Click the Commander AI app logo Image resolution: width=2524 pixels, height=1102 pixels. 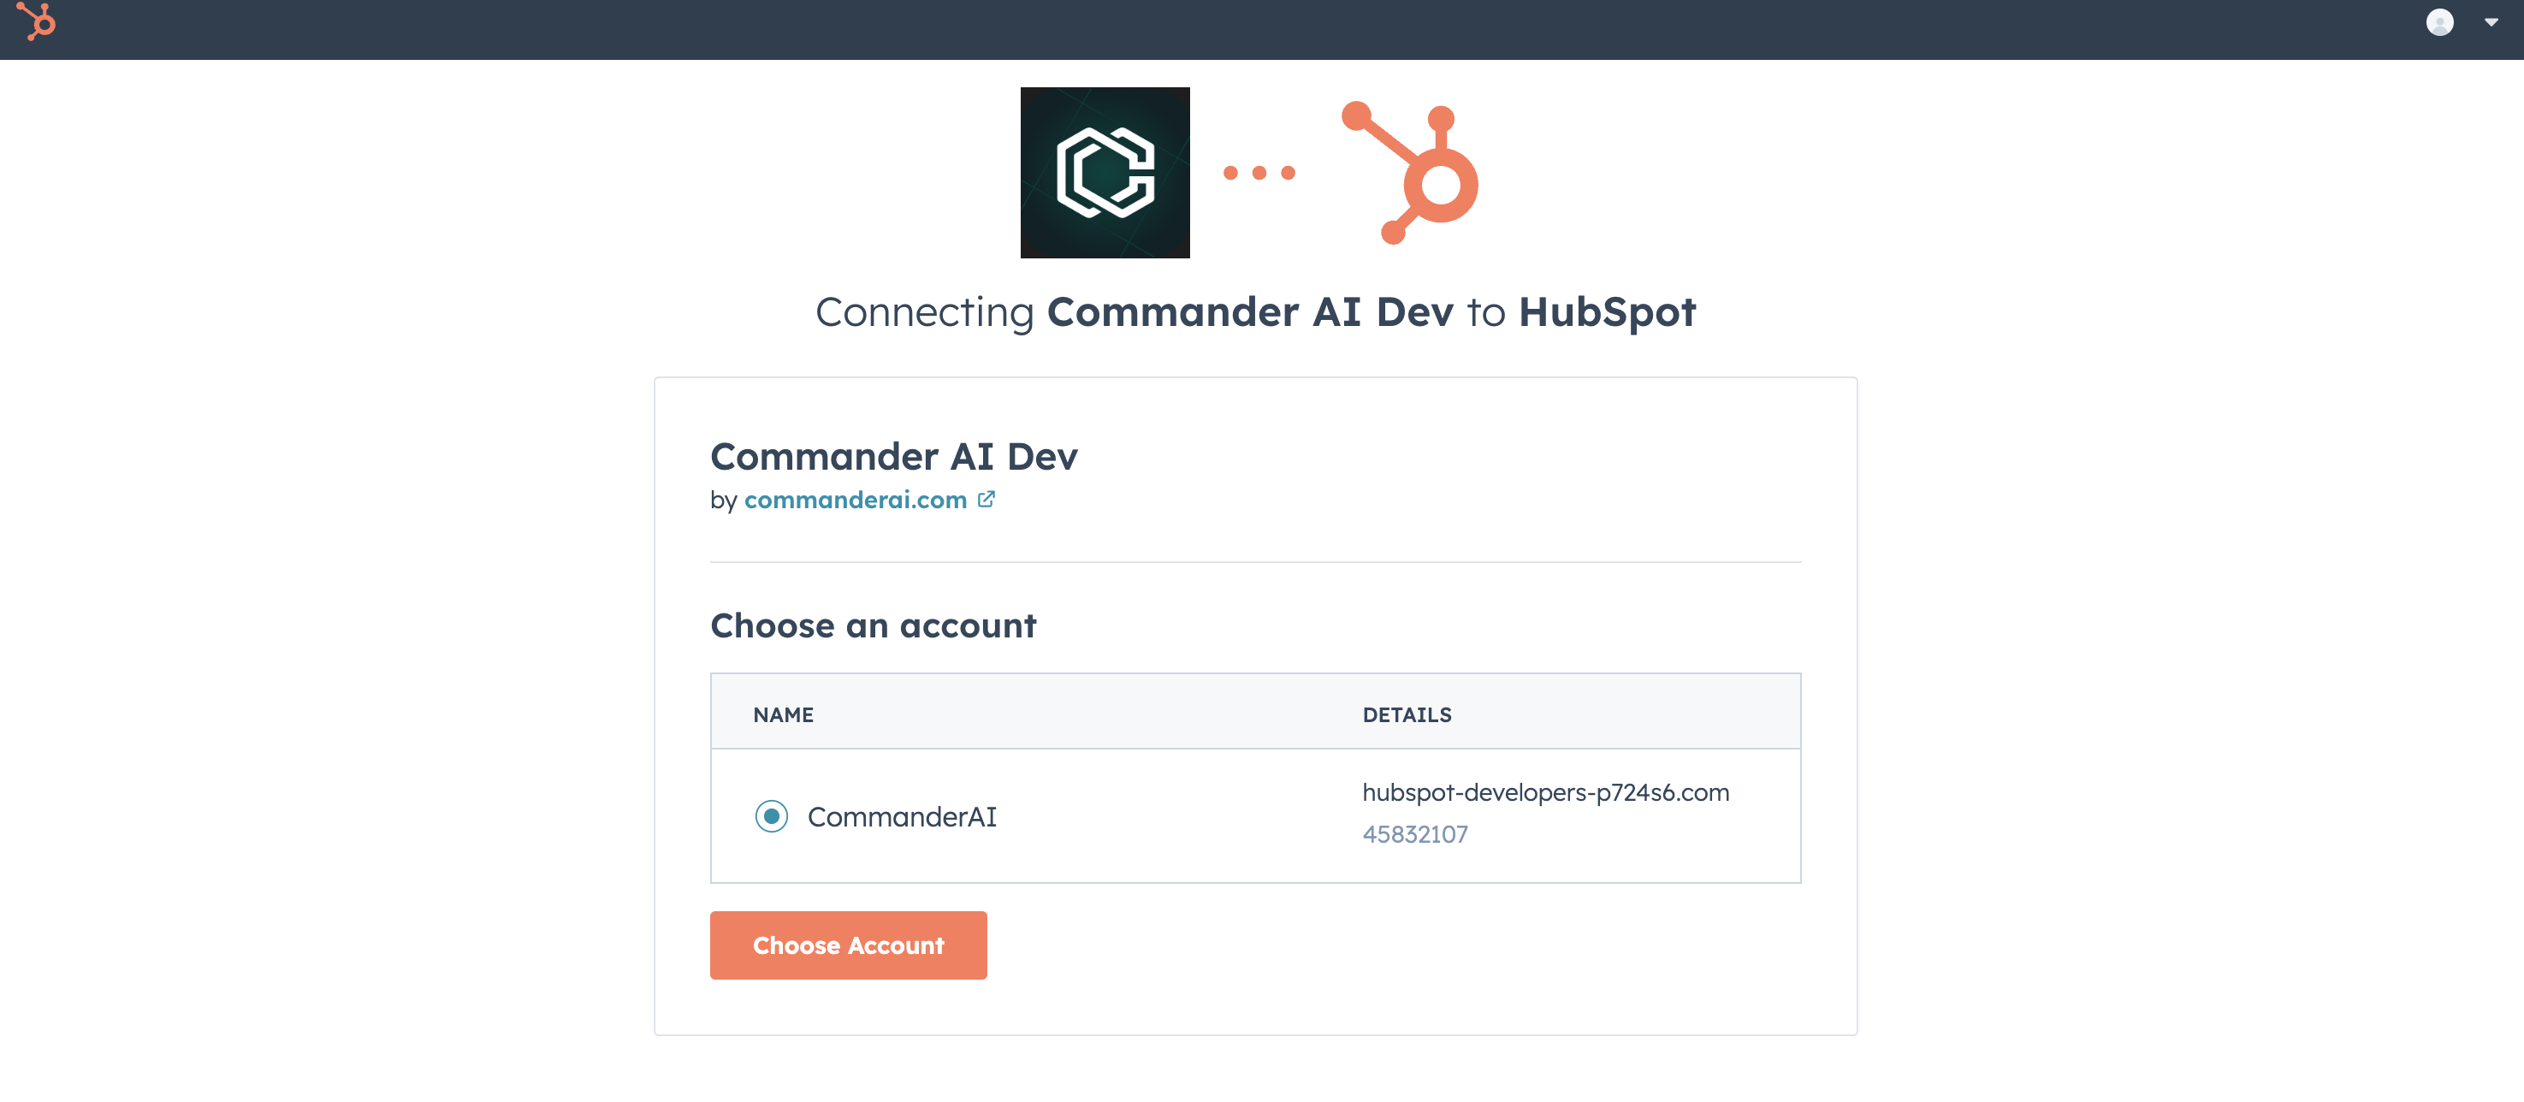coord(1105,173)
